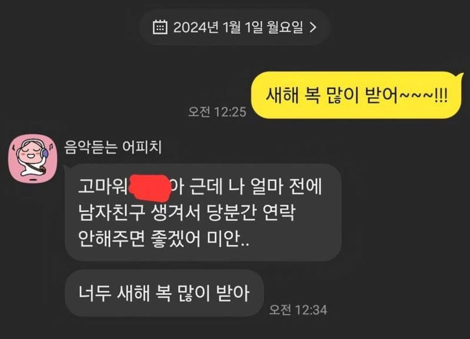
Task: Tap the 2024년 1월 1일 월요일 date text
Action: click(238, 27)
